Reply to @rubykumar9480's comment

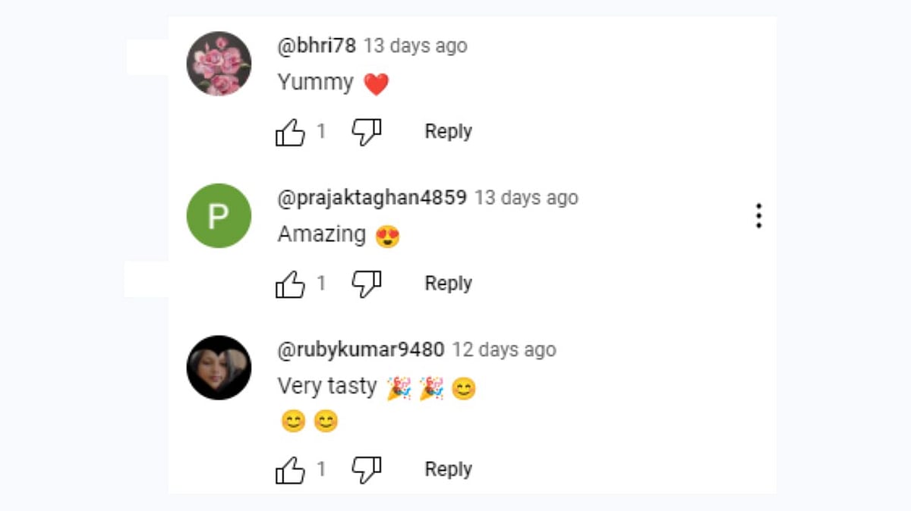tap(448, 470)
